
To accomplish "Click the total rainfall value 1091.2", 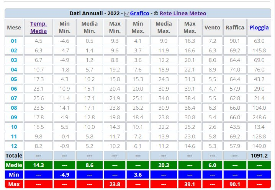I will (259, 156).
